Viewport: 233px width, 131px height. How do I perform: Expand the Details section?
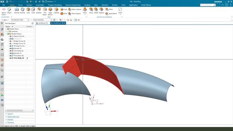pos(10,120)
